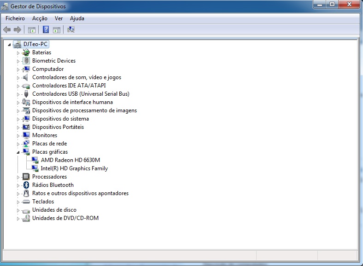This screenshot has height=266, width=363.
Task: Click the DVD/CD-ROM drive icon
Action: [x=26, y=218]
